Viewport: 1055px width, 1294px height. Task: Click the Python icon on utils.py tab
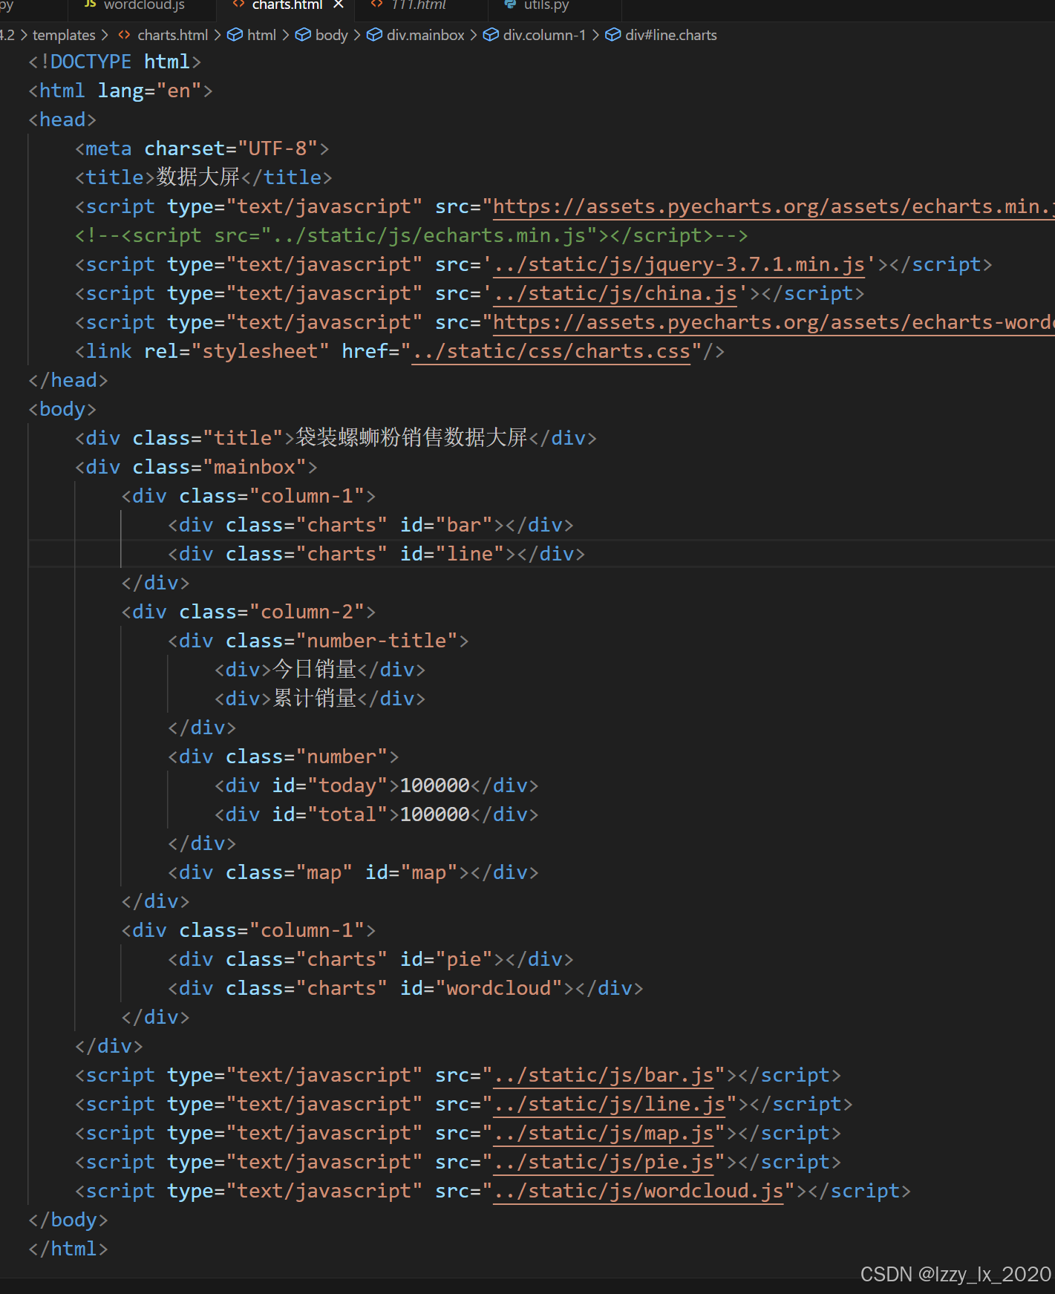510,4
